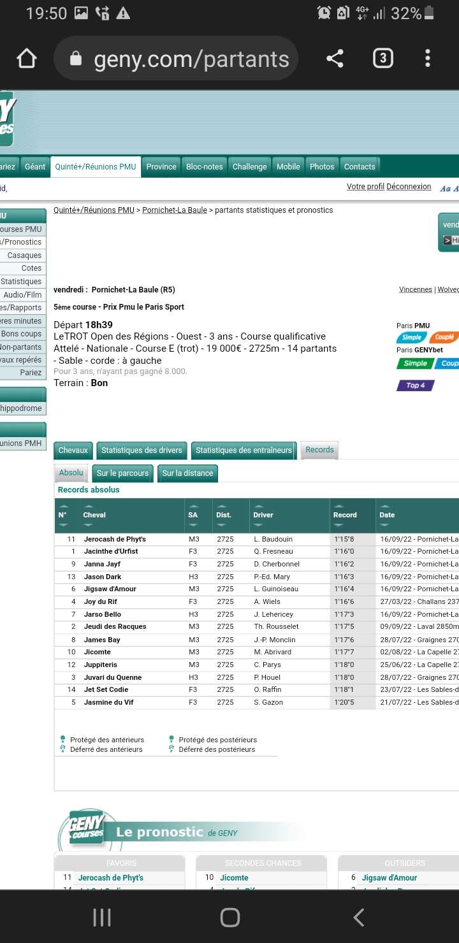The image size is (459, 943).
Task: Click the blue Paris PMU Simple badge
Action: click(411, 337)
